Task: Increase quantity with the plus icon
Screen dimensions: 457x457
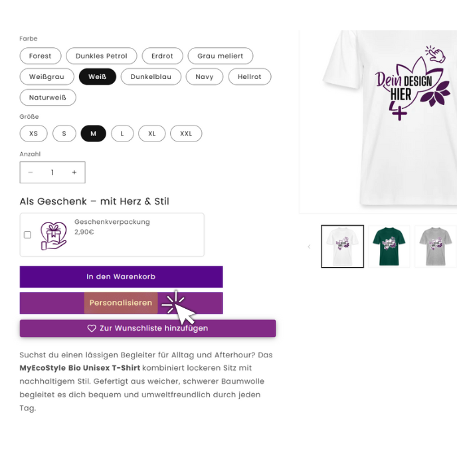Action: coord(74,173)
